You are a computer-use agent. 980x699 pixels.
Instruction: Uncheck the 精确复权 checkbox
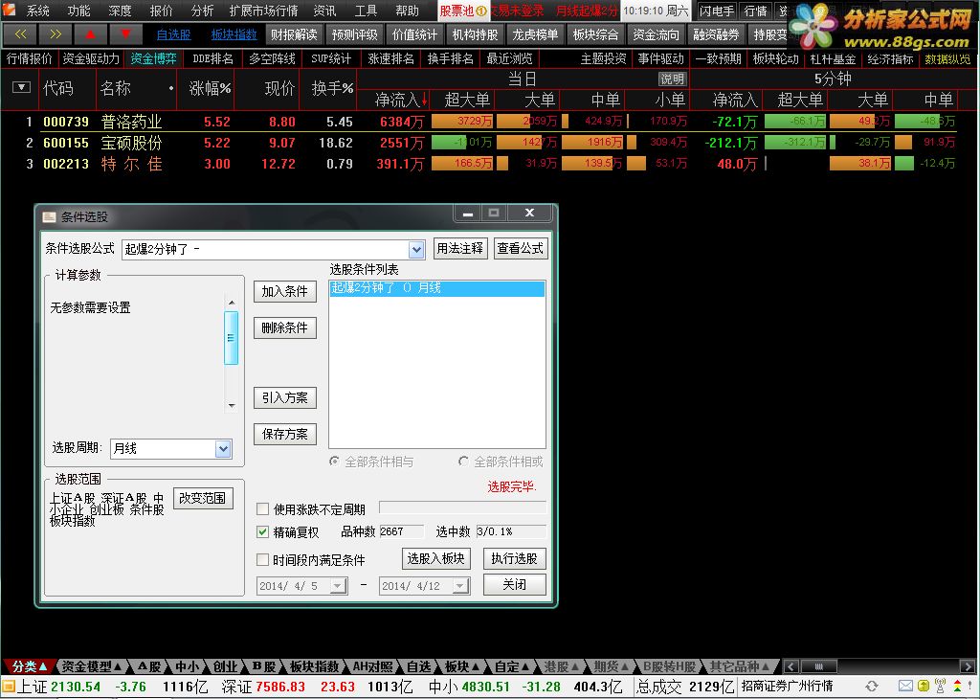263,532
